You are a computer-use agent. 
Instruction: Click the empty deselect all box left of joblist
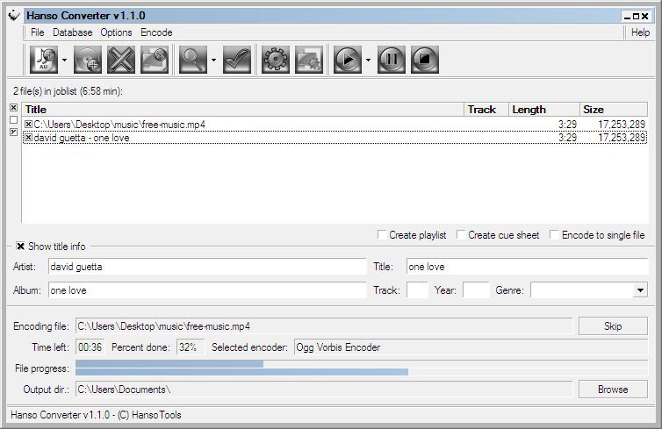click(13, 120)
